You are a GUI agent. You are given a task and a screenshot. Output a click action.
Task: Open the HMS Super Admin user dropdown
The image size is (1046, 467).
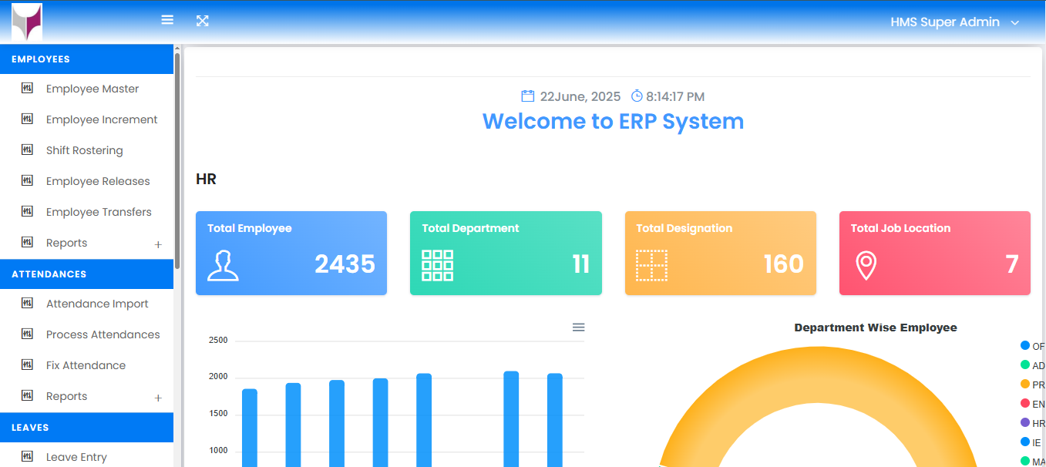955,22
